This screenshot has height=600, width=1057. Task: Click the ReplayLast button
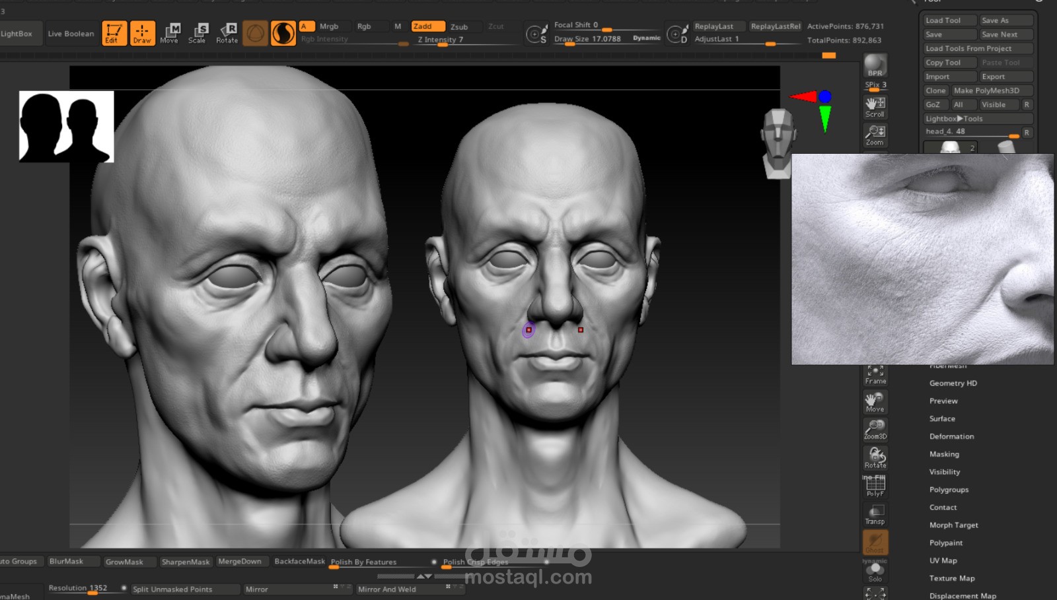click(719, 26)
